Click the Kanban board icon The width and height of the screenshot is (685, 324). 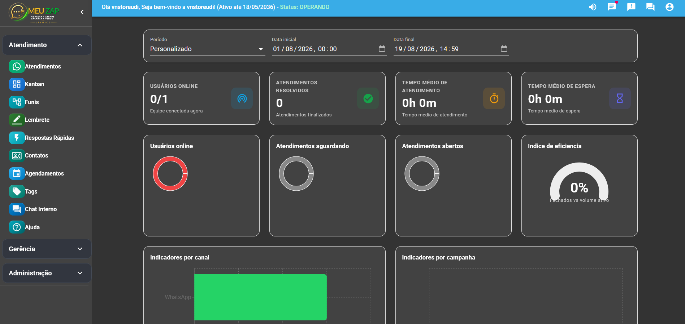pos(17,84)
